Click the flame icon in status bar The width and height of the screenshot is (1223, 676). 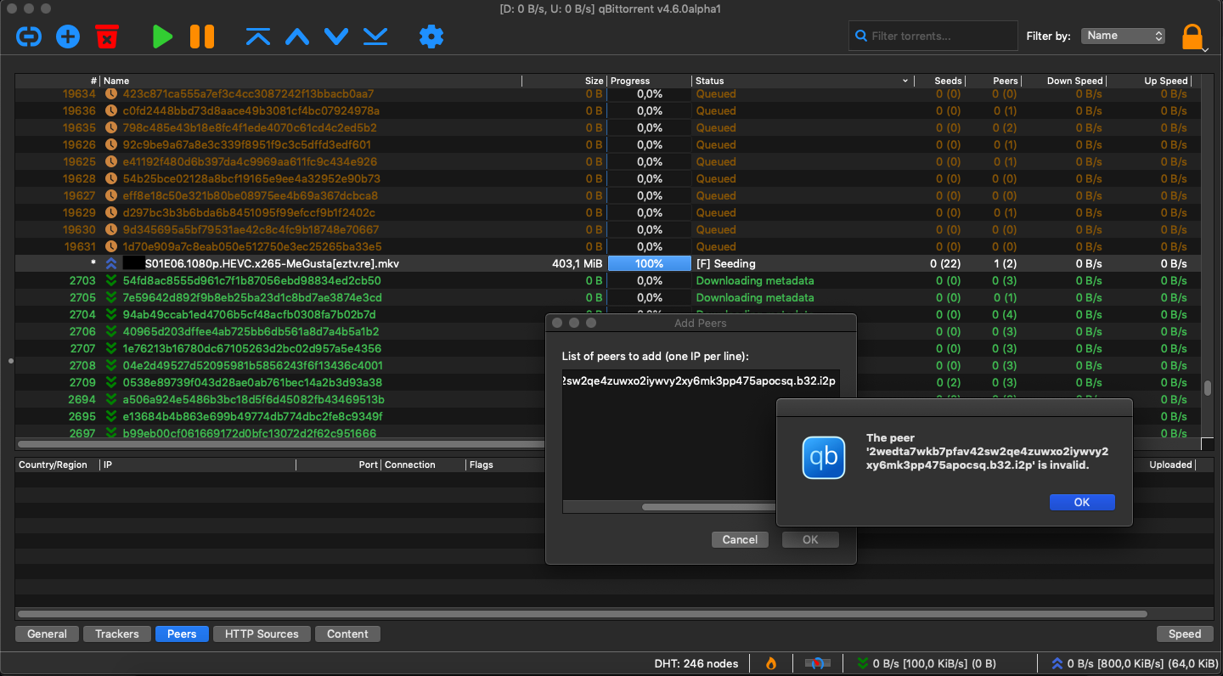pos(770,663)
